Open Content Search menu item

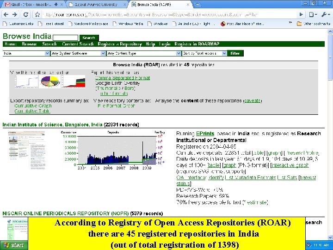click(78, 44)
